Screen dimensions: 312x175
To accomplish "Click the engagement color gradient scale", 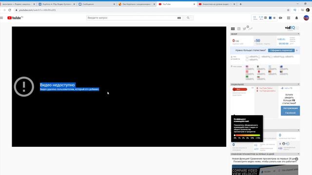I will pyautogui.click(x=247, y=135).
